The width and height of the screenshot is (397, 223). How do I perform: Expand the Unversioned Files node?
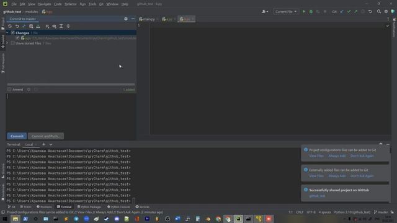tap(7, 43)
